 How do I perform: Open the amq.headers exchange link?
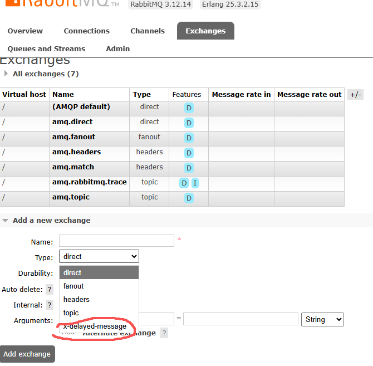pos(76,152)
